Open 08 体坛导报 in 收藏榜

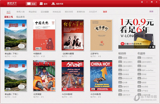[143, 87]
